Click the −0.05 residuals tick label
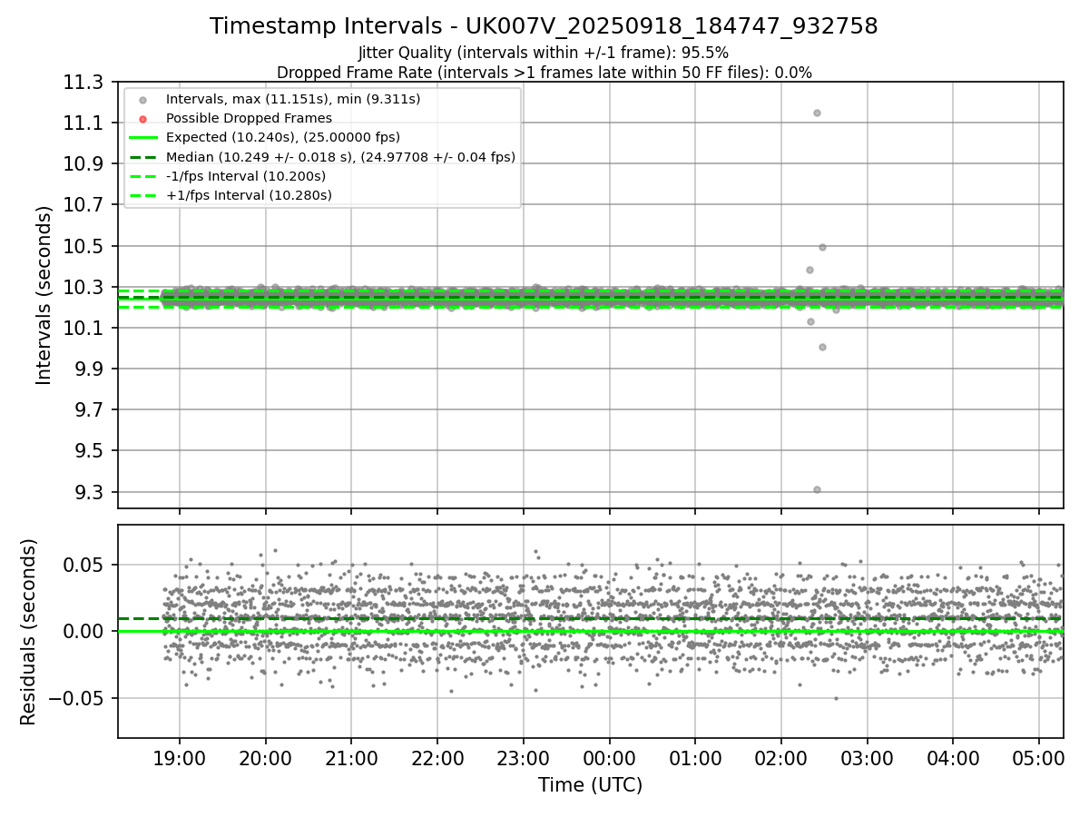 [78, 699]
